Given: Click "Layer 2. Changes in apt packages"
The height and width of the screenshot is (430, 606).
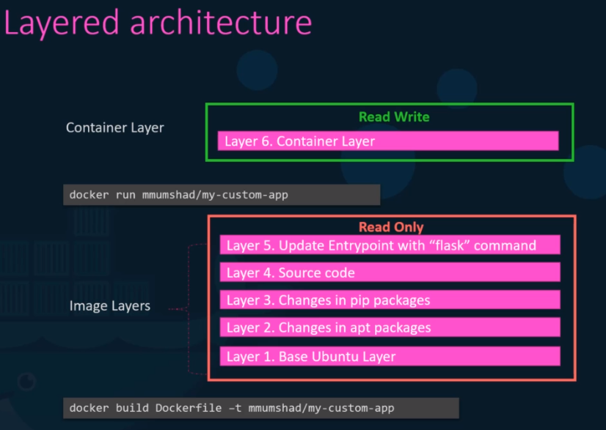Looking at the screenshot, I should click(x=390, y=327).
